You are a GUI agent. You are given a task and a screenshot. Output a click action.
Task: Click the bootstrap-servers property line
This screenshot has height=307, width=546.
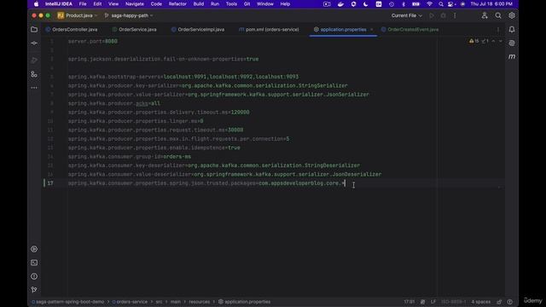[183, 77]
